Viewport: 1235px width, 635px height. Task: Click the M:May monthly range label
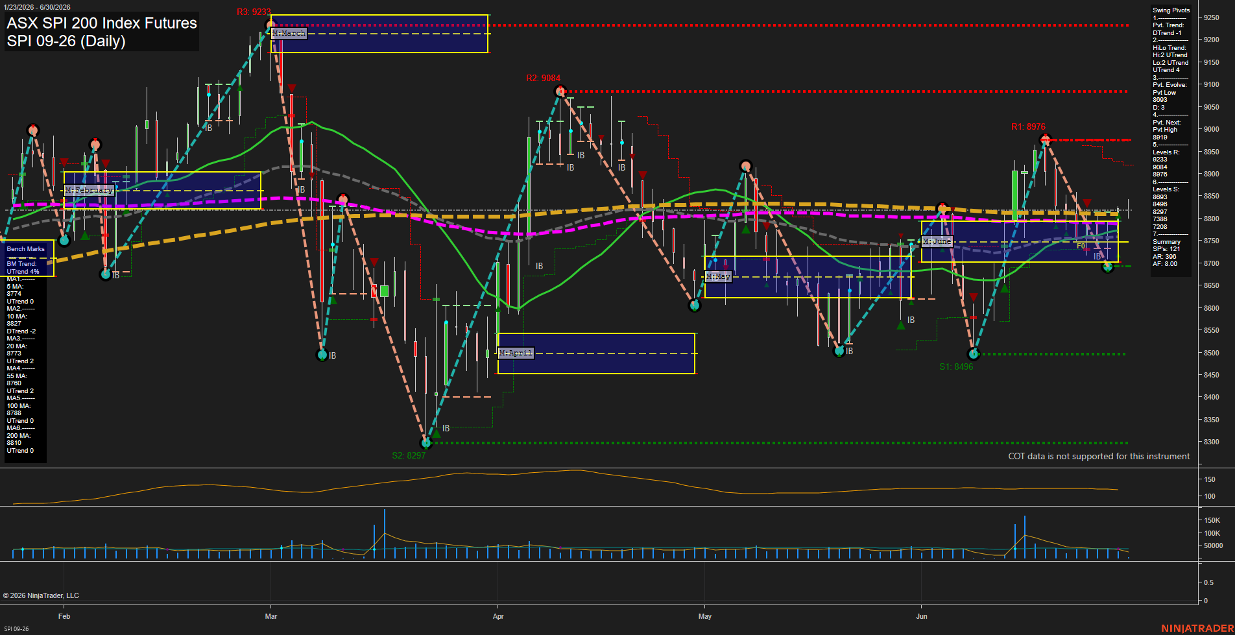(718, 276)
